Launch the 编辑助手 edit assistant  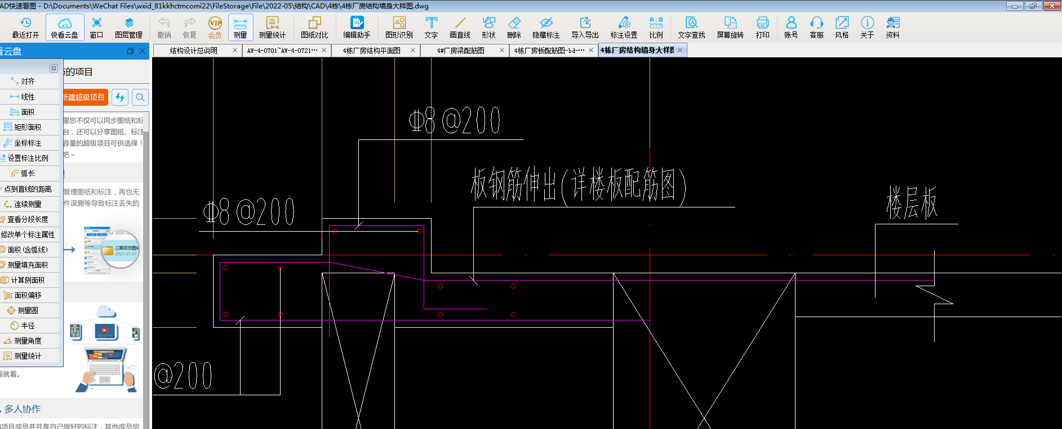click(x=357, y=28)
